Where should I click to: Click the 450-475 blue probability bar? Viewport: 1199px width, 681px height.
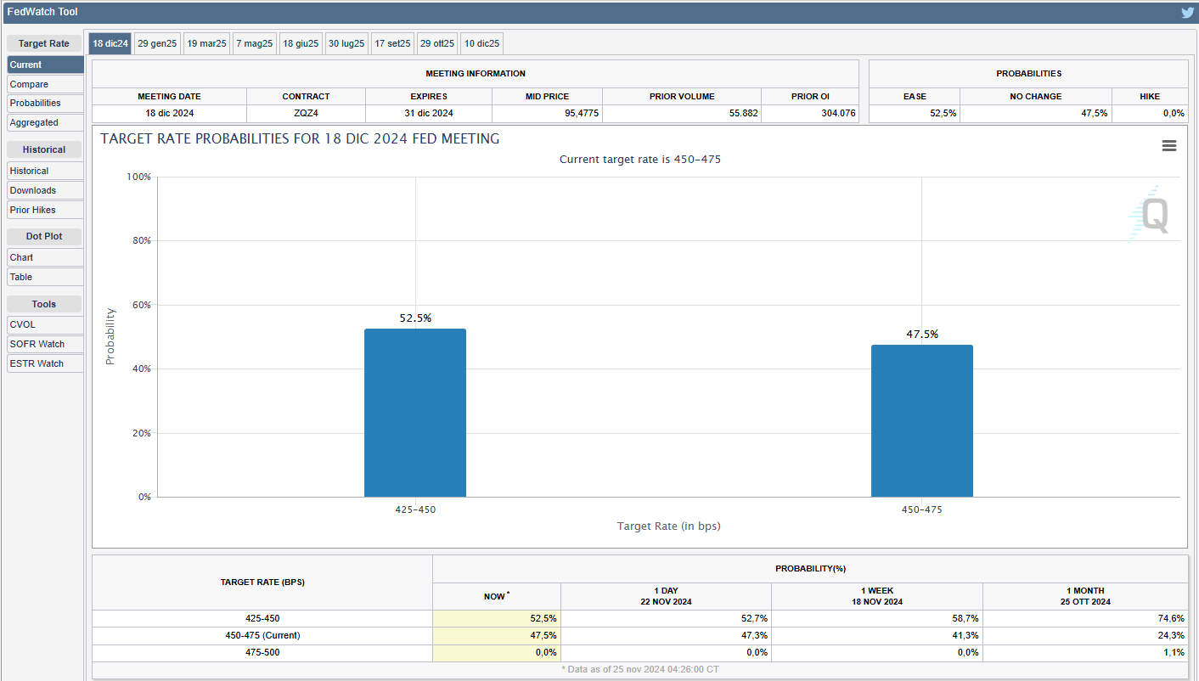pyautogui.click(x=921, y=420)
